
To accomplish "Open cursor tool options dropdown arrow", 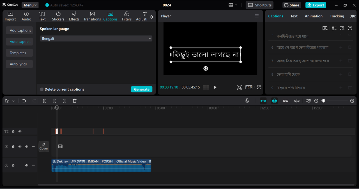I will (13, 101).
